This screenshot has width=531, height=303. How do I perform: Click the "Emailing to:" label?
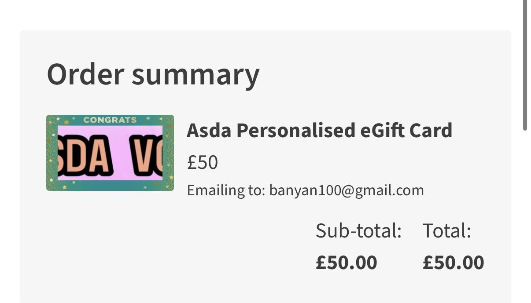coord(226,190)
